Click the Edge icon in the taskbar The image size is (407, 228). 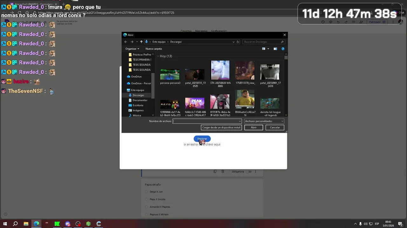(37, 224)
